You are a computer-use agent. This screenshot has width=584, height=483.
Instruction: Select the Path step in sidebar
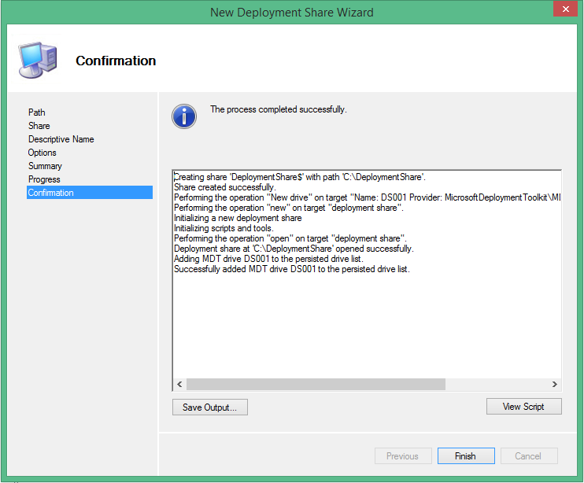[x=37, y=112]
